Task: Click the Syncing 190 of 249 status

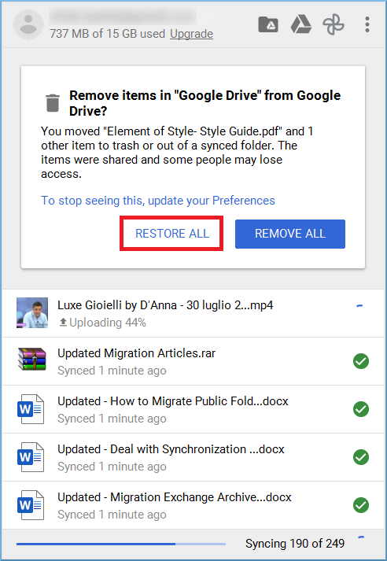Action: tap(295, 544)
